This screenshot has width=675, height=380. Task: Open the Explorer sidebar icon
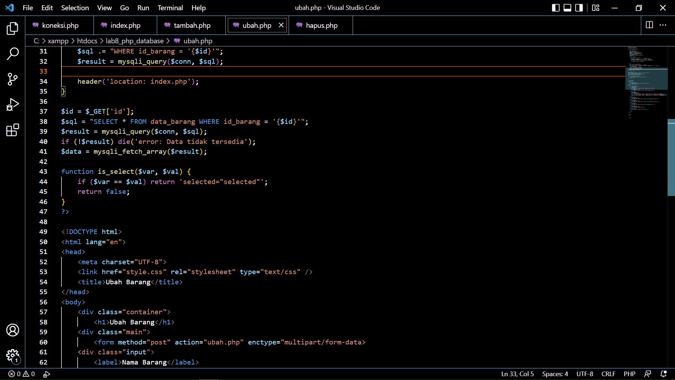[x=13, y=29]
